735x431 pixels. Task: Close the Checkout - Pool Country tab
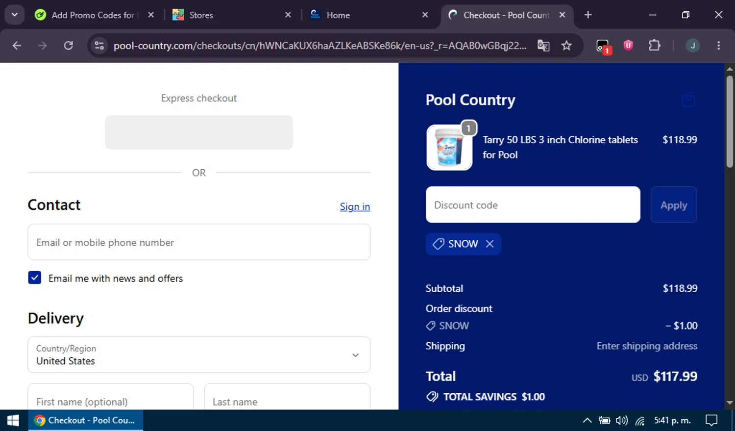[563, 15]
